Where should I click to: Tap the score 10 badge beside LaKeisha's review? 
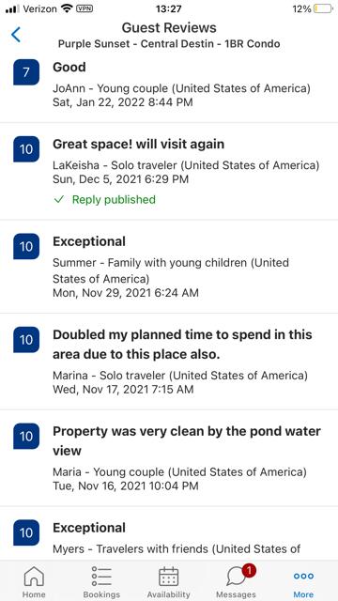[x=26, y=149]
